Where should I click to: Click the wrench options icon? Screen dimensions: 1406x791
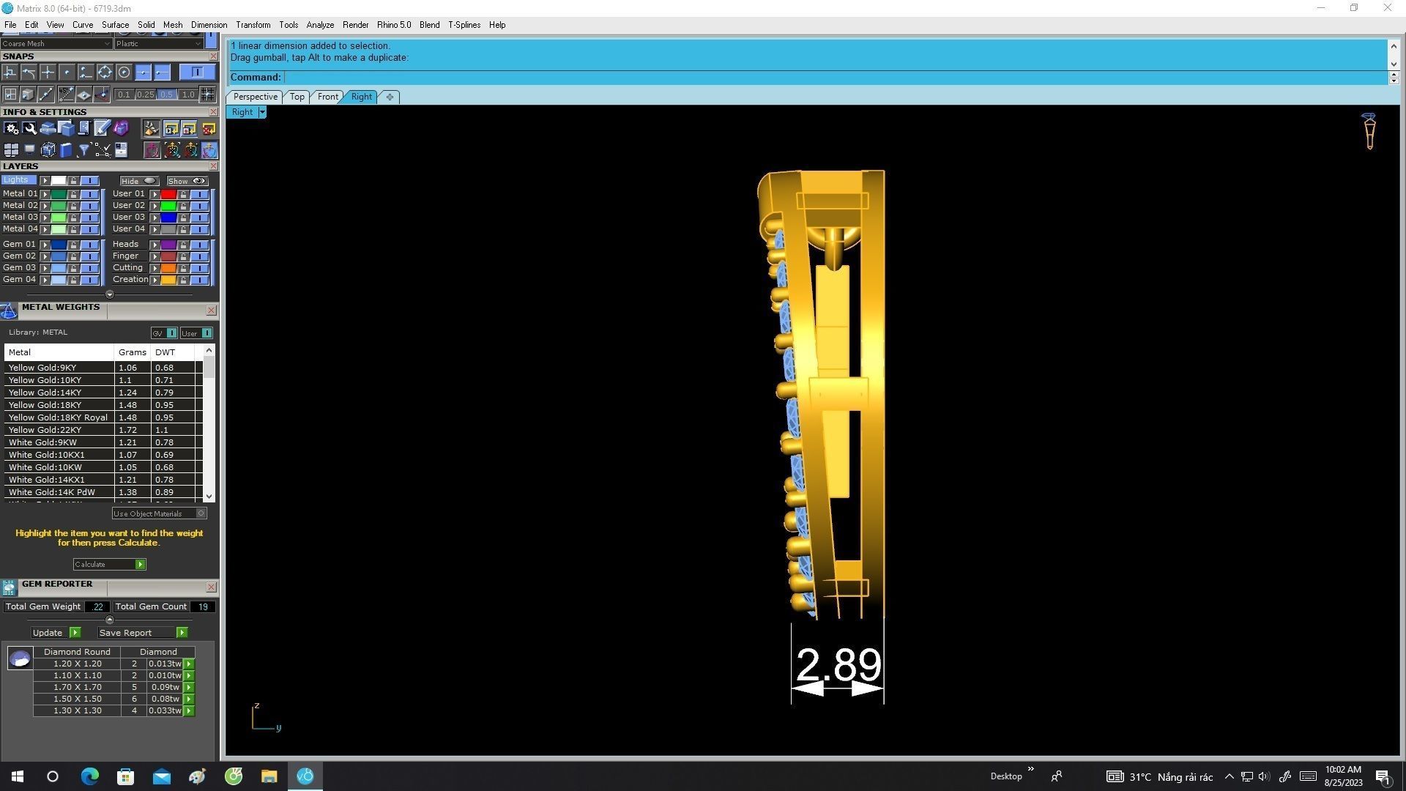29,129
